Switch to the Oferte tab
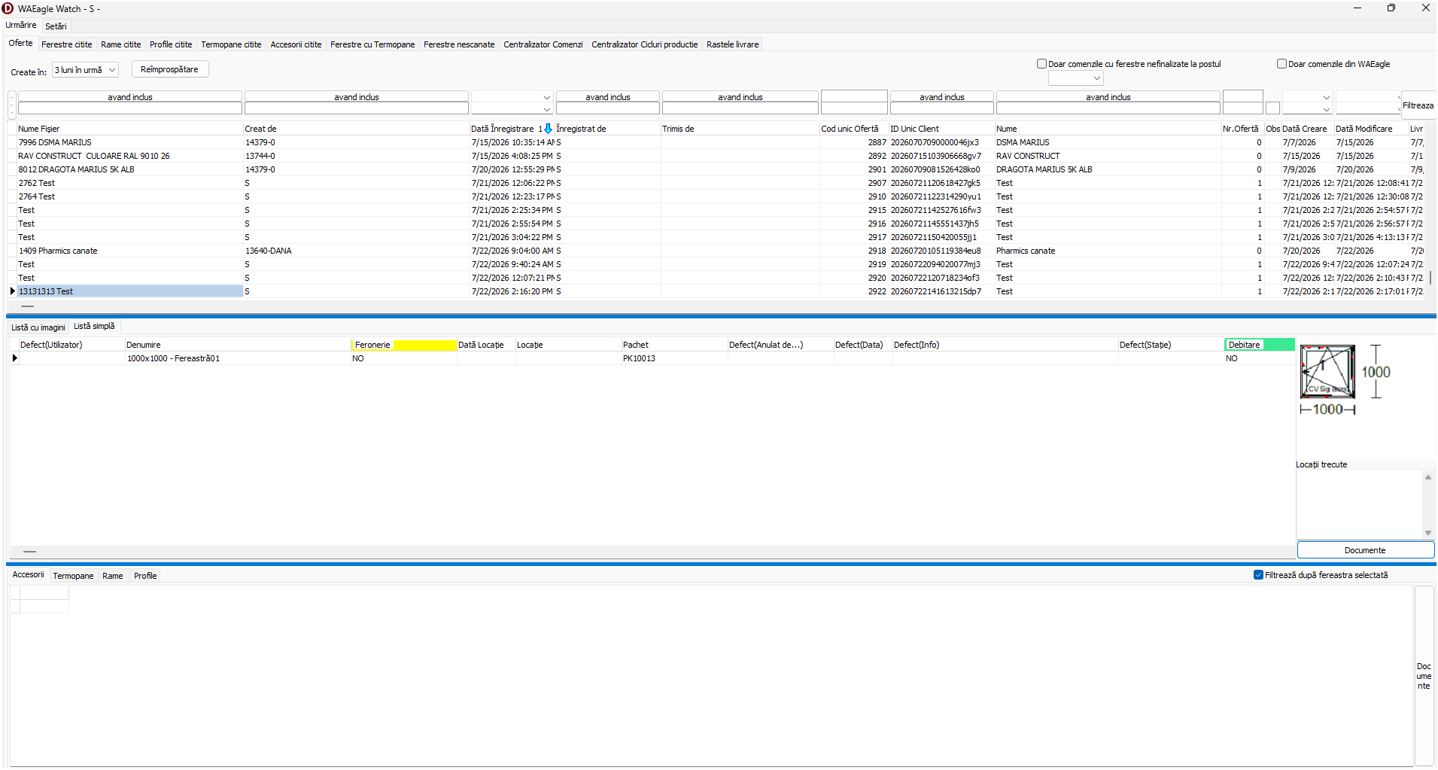 [20, 44]
